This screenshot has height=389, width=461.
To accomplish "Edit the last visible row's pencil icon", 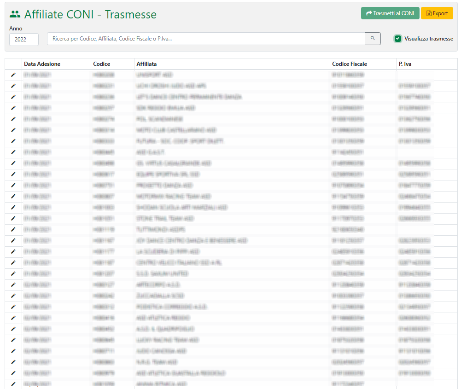I will coord(13,384).
